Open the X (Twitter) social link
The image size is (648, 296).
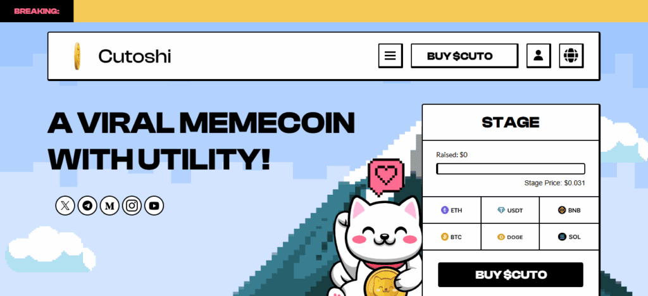[65, 206]
